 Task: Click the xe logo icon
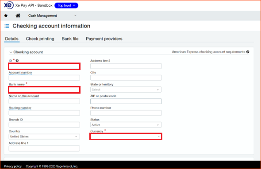click(x=9, y=5)
